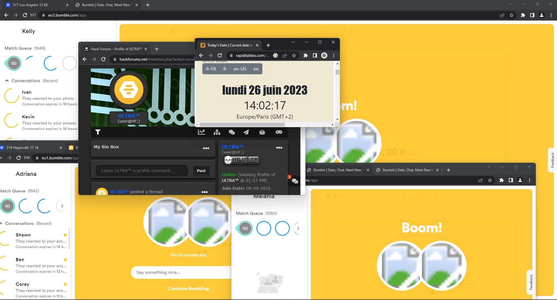This screenshot has width=557, height=300.
Task: Open the funnel filter icon on Hack Forums
Action: [x=98, y=132]
